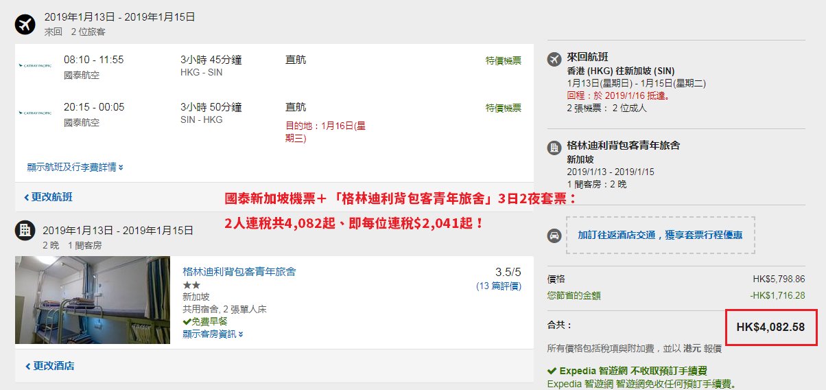Click the Cathay Pacific logo on the 08:10 flight

tap(35, 65)
